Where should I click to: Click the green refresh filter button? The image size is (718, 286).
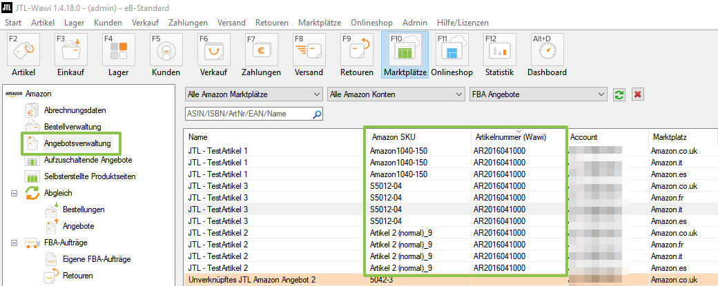620,94
